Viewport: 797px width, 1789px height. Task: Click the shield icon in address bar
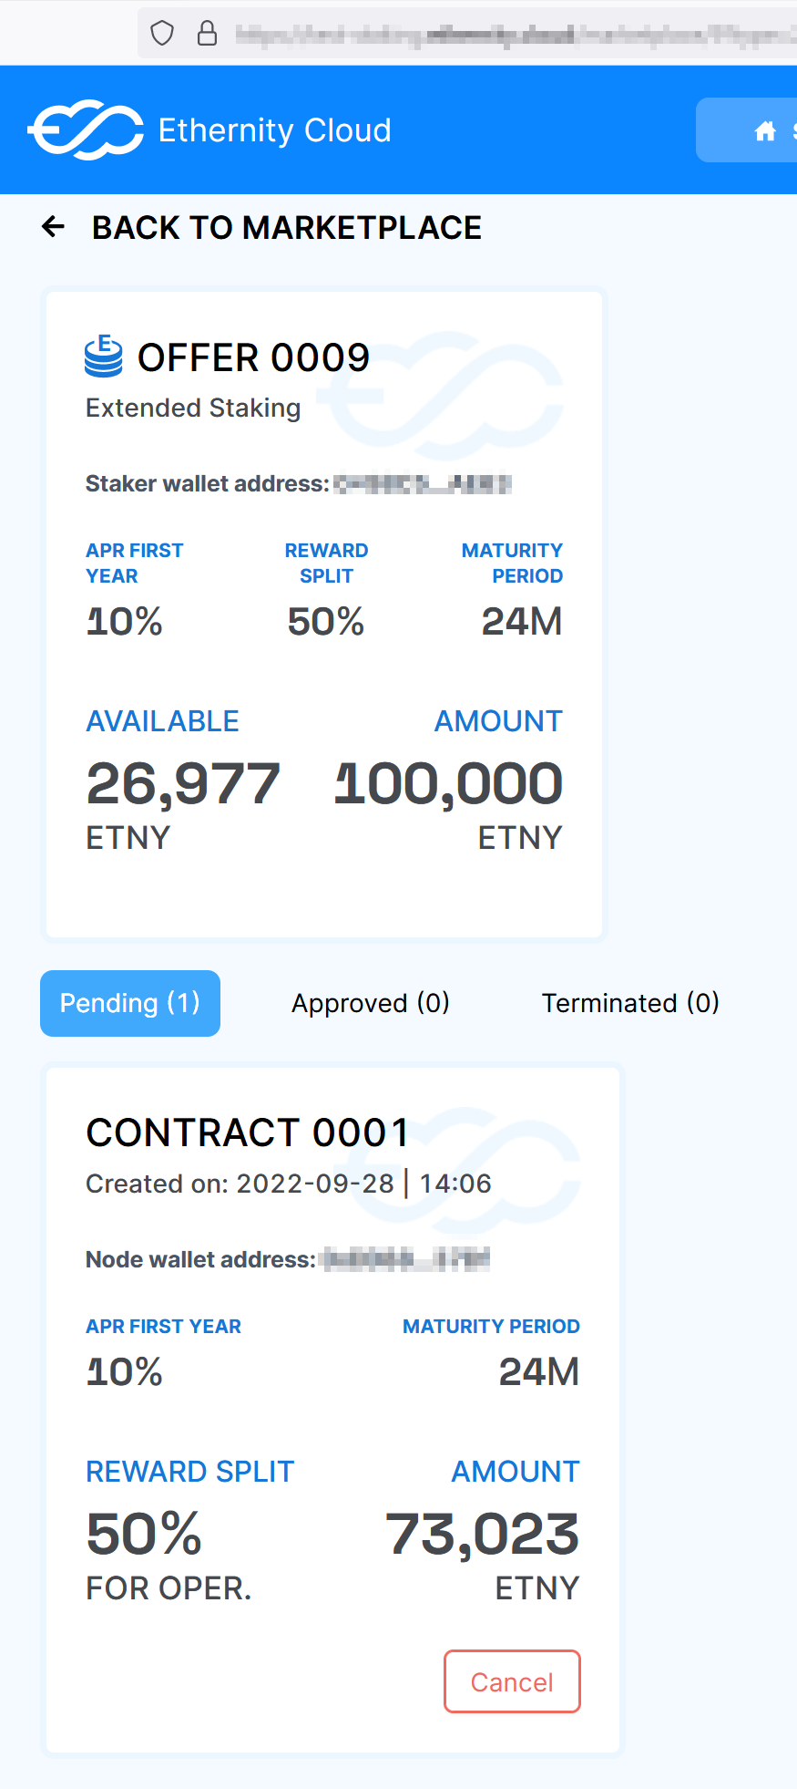pos(162,34)
